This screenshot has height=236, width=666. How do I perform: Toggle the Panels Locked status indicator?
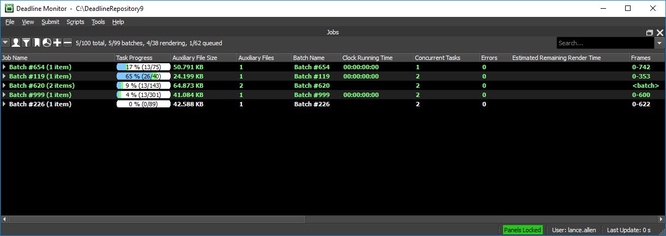tap(522, 230)
